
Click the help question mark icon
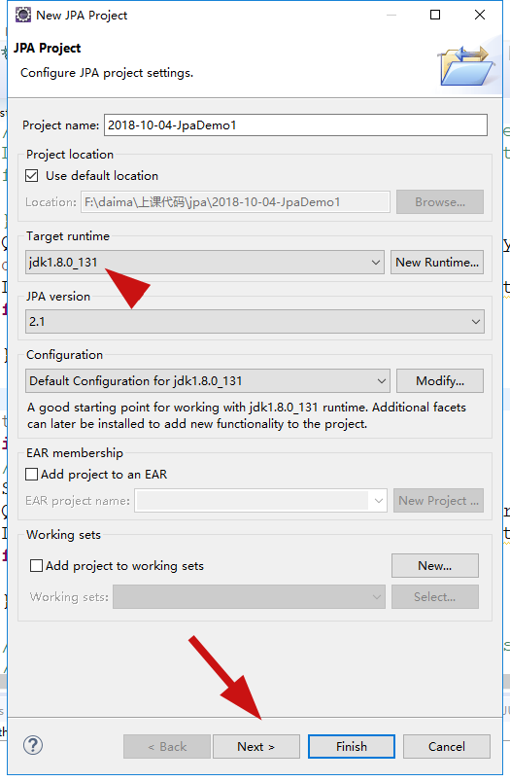click(x=33, y=746)
